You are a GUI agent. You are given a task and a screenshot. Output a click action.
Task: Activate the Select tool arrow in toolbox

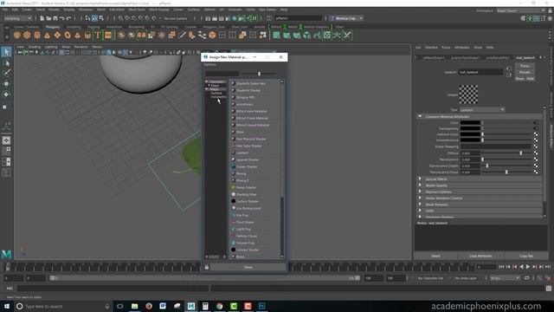click(6, 52)
